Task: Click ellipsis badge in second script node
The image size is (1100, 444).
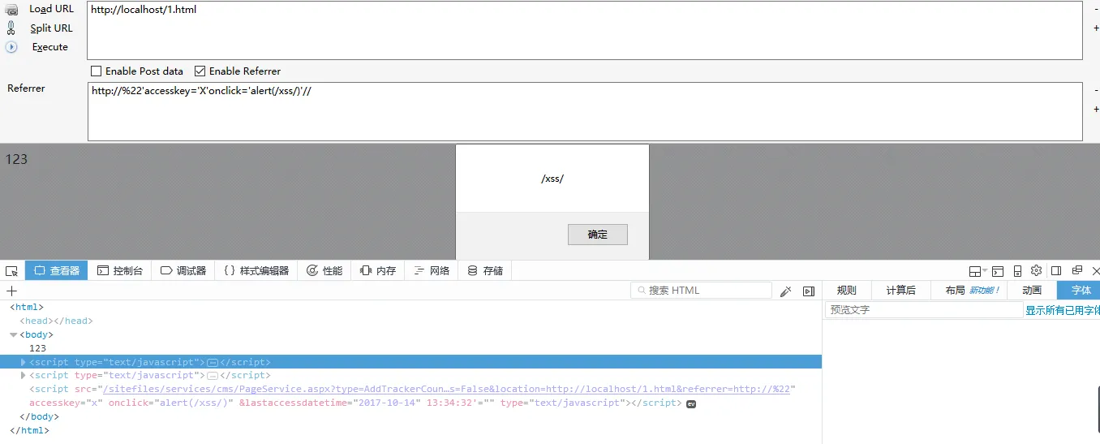Action: tap(213, 376)
